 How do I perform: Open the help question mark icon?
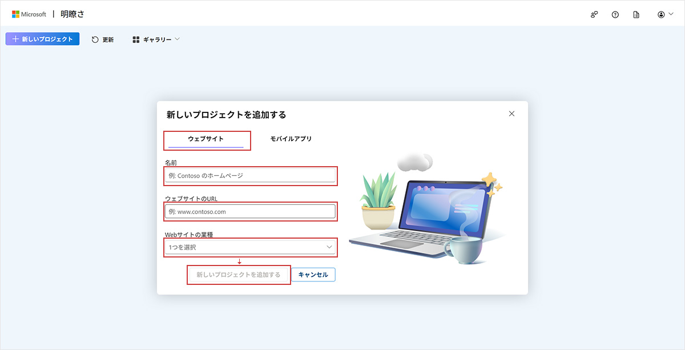tap(615, 15)
